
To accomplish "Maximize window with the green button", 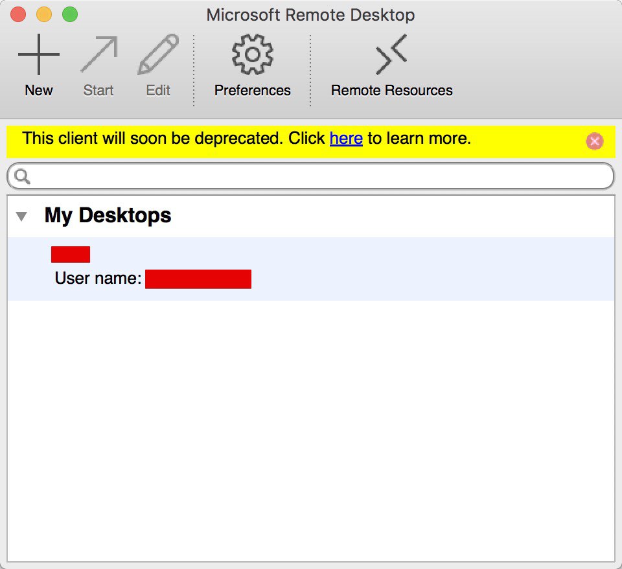I will (x=70, y=15).
